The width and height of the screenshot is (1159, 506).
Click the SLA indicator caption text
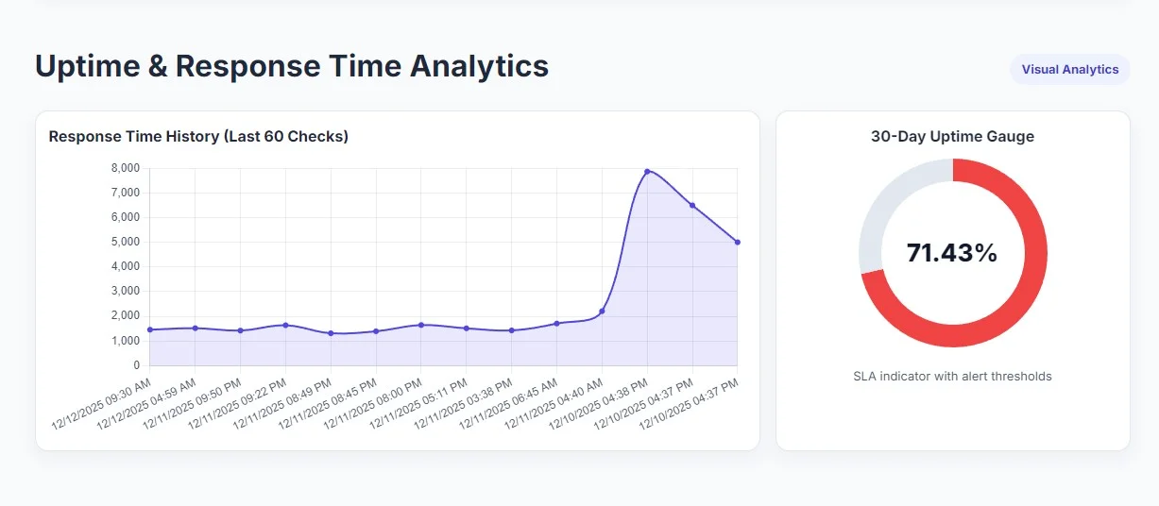(x=952, y=377)
